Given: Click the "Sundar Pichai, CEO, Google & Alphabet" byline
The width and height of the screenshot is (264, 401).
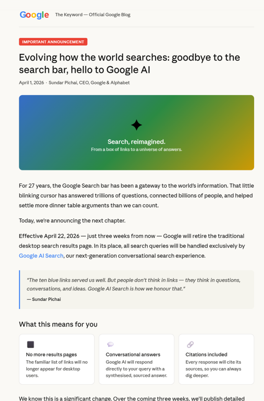Looking at the screenshot, I should (89, 83).
